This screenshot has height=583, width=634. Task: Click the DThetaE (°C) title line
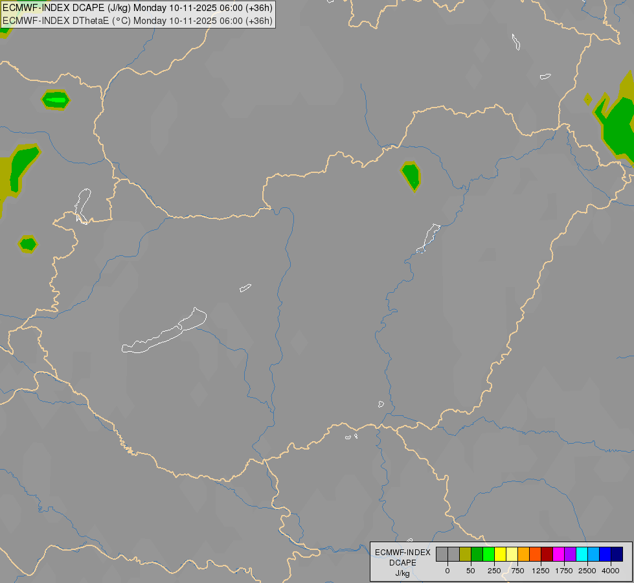click(x=137, y=21)
